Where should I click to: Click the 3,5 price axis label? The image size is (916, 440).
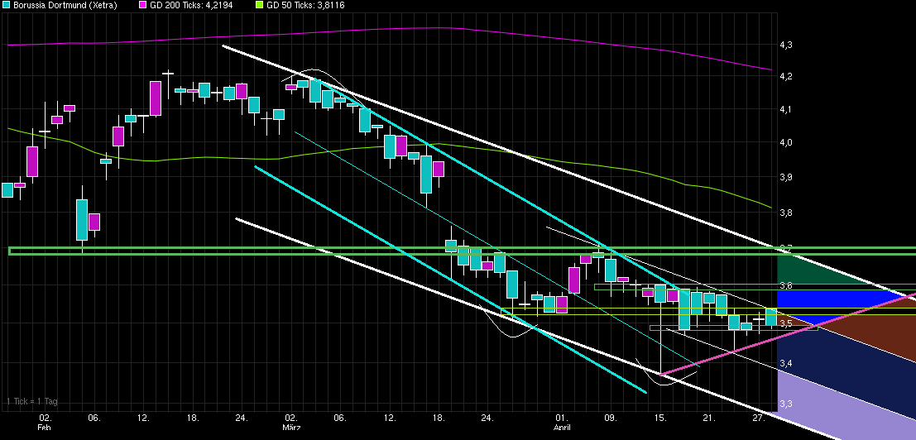click(786, 323)
